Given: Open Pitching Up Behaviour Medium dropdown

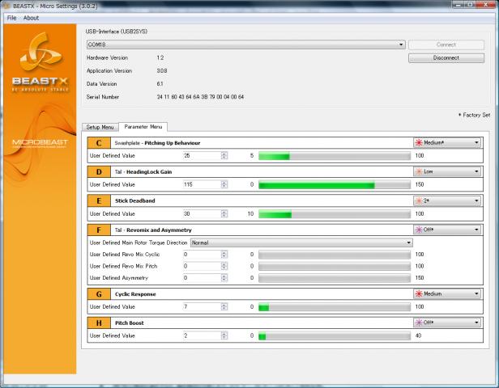Looking at the screenshot, I should tap(447, 142).
